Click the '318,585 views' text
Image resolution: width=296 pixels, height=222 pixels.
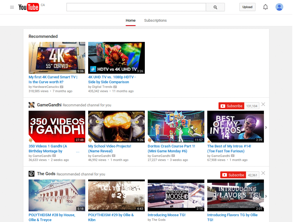[38, 91]
